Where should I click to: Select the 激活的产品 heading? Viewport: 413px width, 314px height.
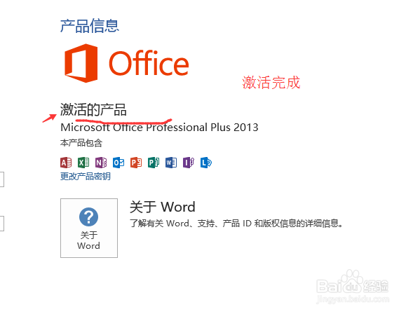click(93, 109)
